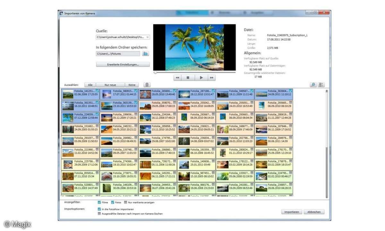
Task: Toggle 'In die Fotoshow importieren' option
Action: point(99,209)
